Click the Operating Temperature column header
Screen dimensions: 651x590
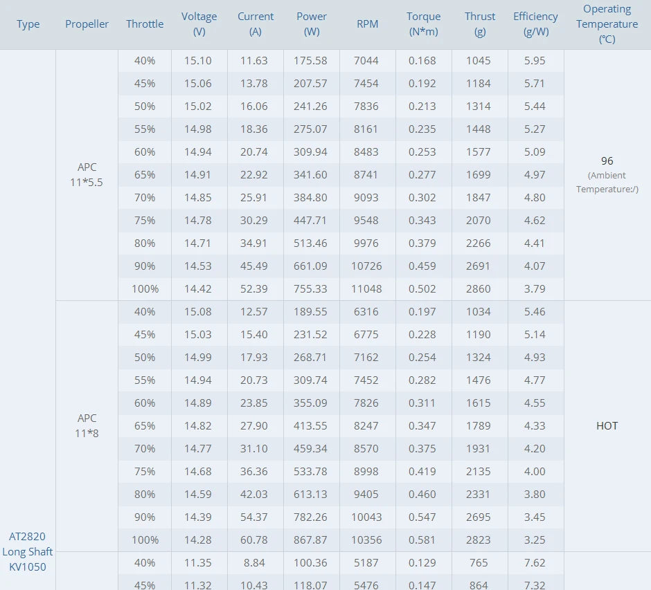coord(607,24)
